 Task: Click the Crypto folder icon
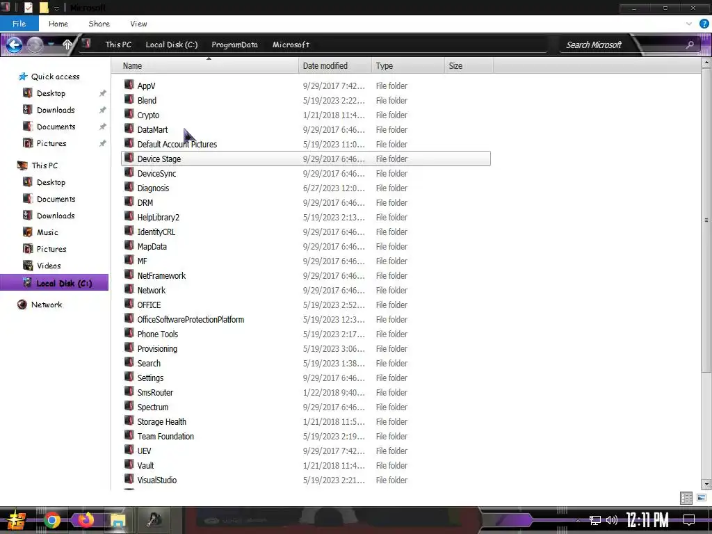pos(129,114)
